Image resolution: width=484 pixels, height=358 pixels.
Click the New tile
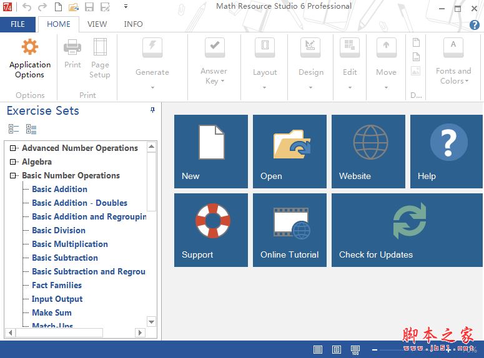tap(211, 152)
